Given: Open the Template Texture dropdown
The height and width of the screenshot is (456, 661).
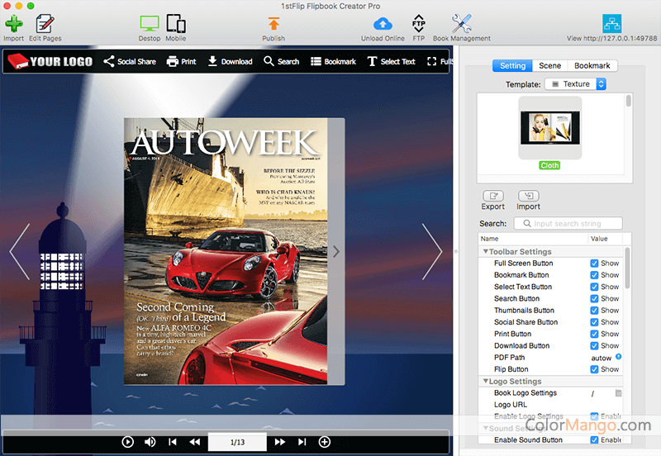Looking at the screenshot, I should click(575, 84).
